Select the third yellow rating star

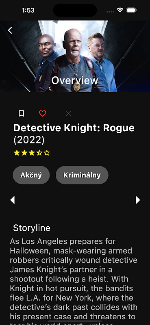(32, 153)
